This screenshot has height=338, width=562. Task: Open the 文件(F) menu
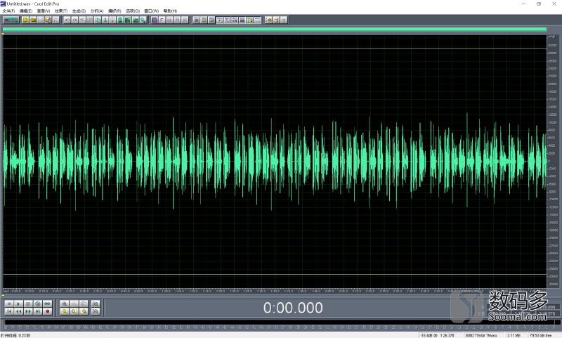point(8,11)
